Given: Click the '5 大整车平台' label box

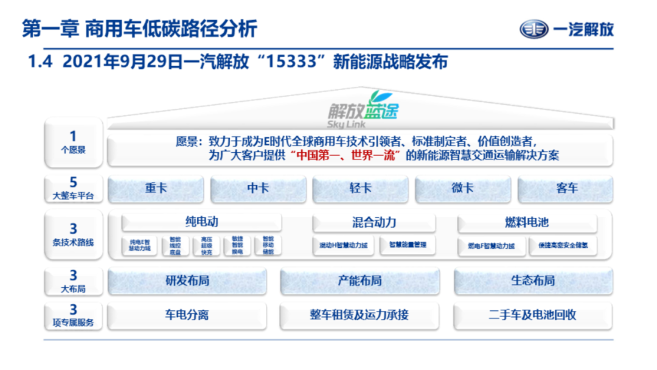Looking at the screenshot, I should pos(74,189).
